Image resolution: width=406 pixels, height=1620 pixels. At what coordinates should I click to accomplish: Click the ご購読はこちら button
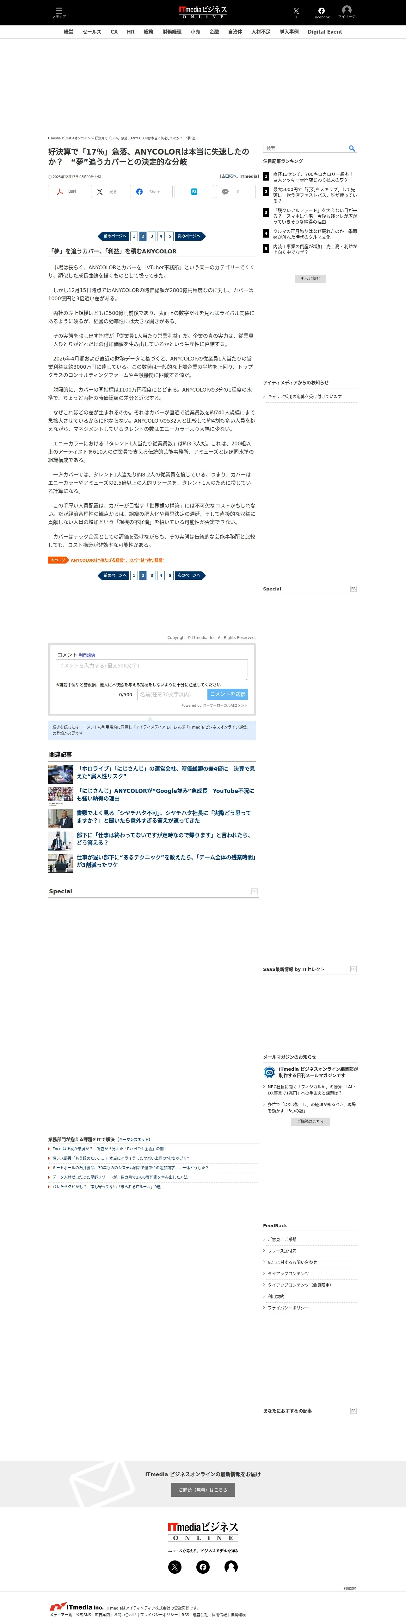pos(310,1121)
